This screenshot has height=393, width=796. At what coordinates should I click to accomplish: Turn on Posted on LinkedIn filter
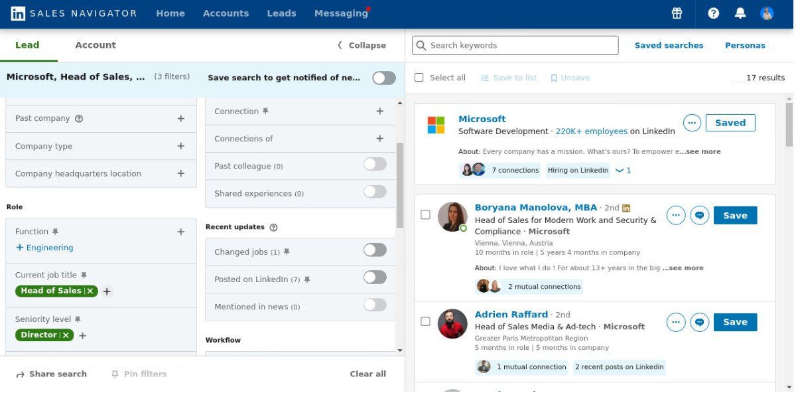tap(375, 277)
